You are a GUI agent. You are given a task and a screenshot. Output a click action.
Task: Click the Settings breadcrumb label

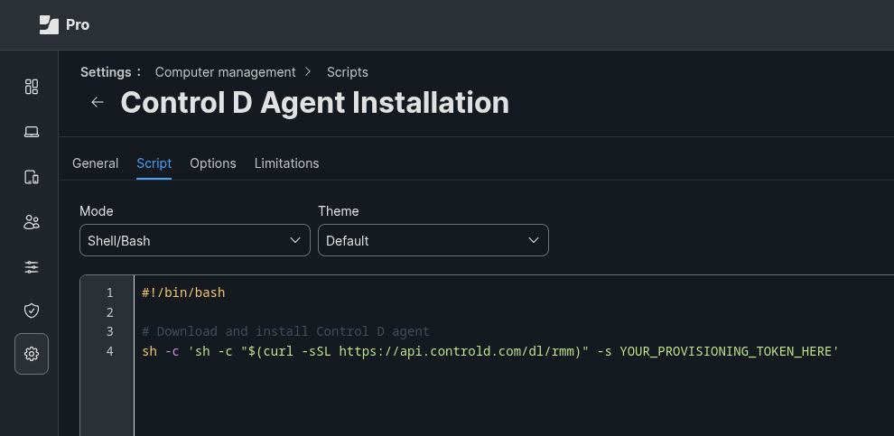110,72
